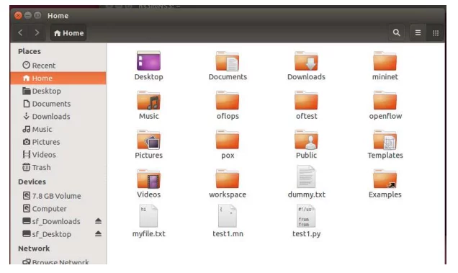The width and height of the screenshot is (458, 273).
Task: Switch to list view
Action: click(x=418, y=32)
